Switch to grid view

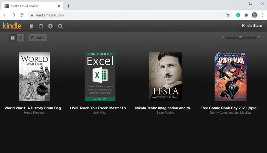pyautogui.click(x=13, y=38)
